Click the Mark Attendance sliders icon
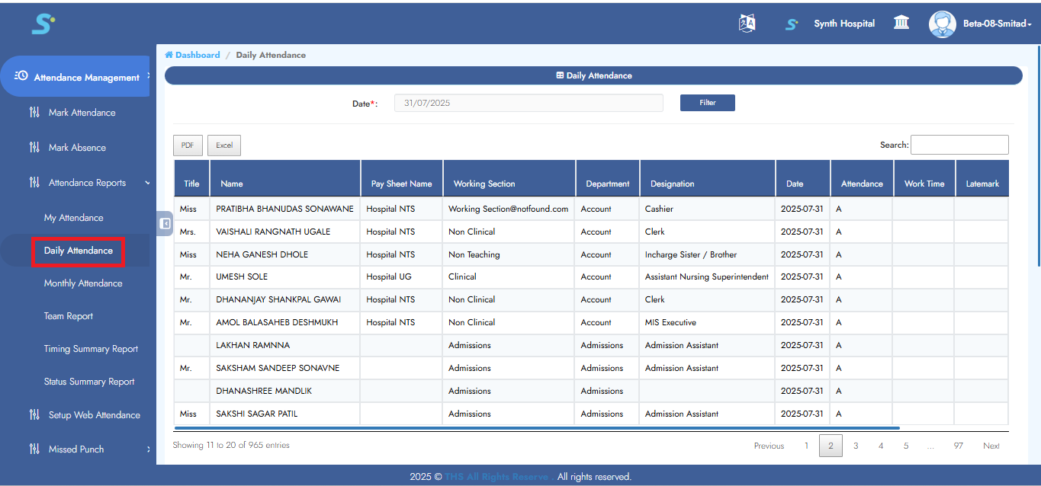The width and height of the screenshot is (1041, 486). point(34,113)
